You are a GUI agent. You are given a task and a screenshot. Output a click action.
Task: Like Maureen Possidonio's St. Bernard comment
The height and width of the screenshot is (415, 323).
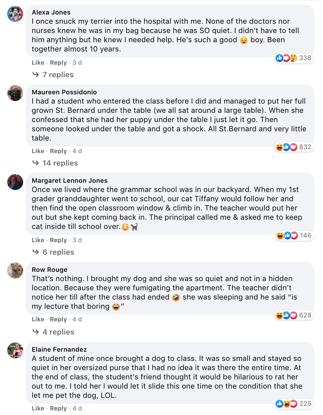point(38,151)
